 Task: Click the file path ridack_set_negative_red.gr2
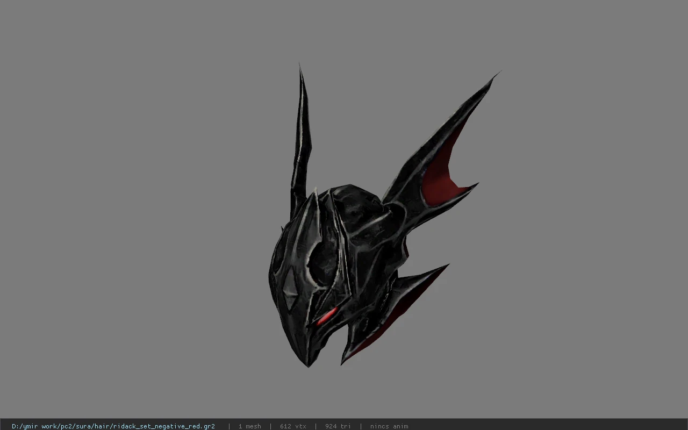[113, 426]
